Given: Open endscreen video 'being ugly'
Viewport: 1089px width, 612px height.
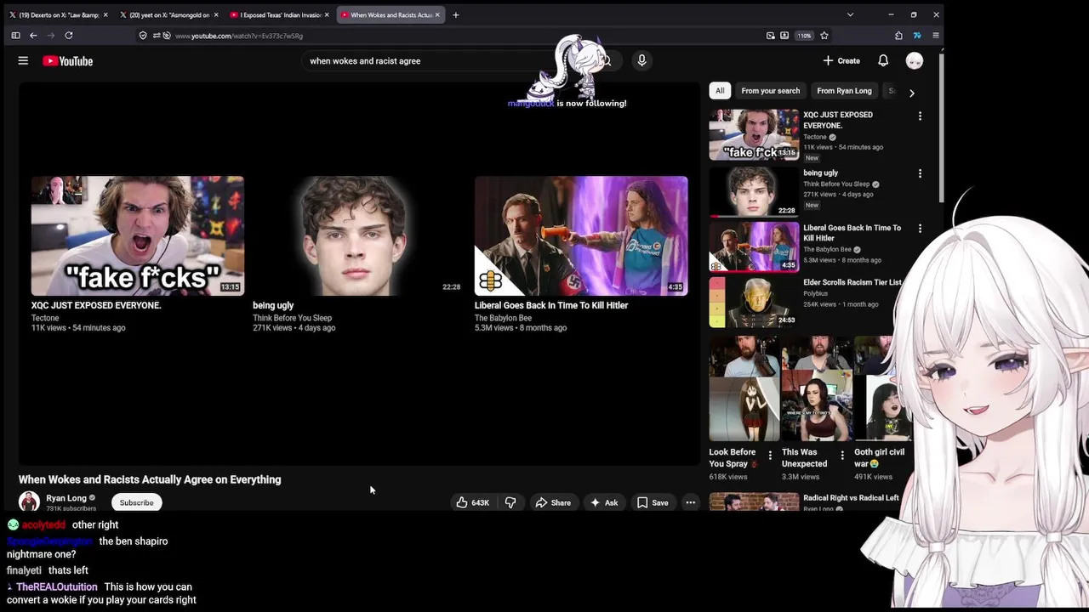Looking at the screenshot, I should [x=359, y=235].
